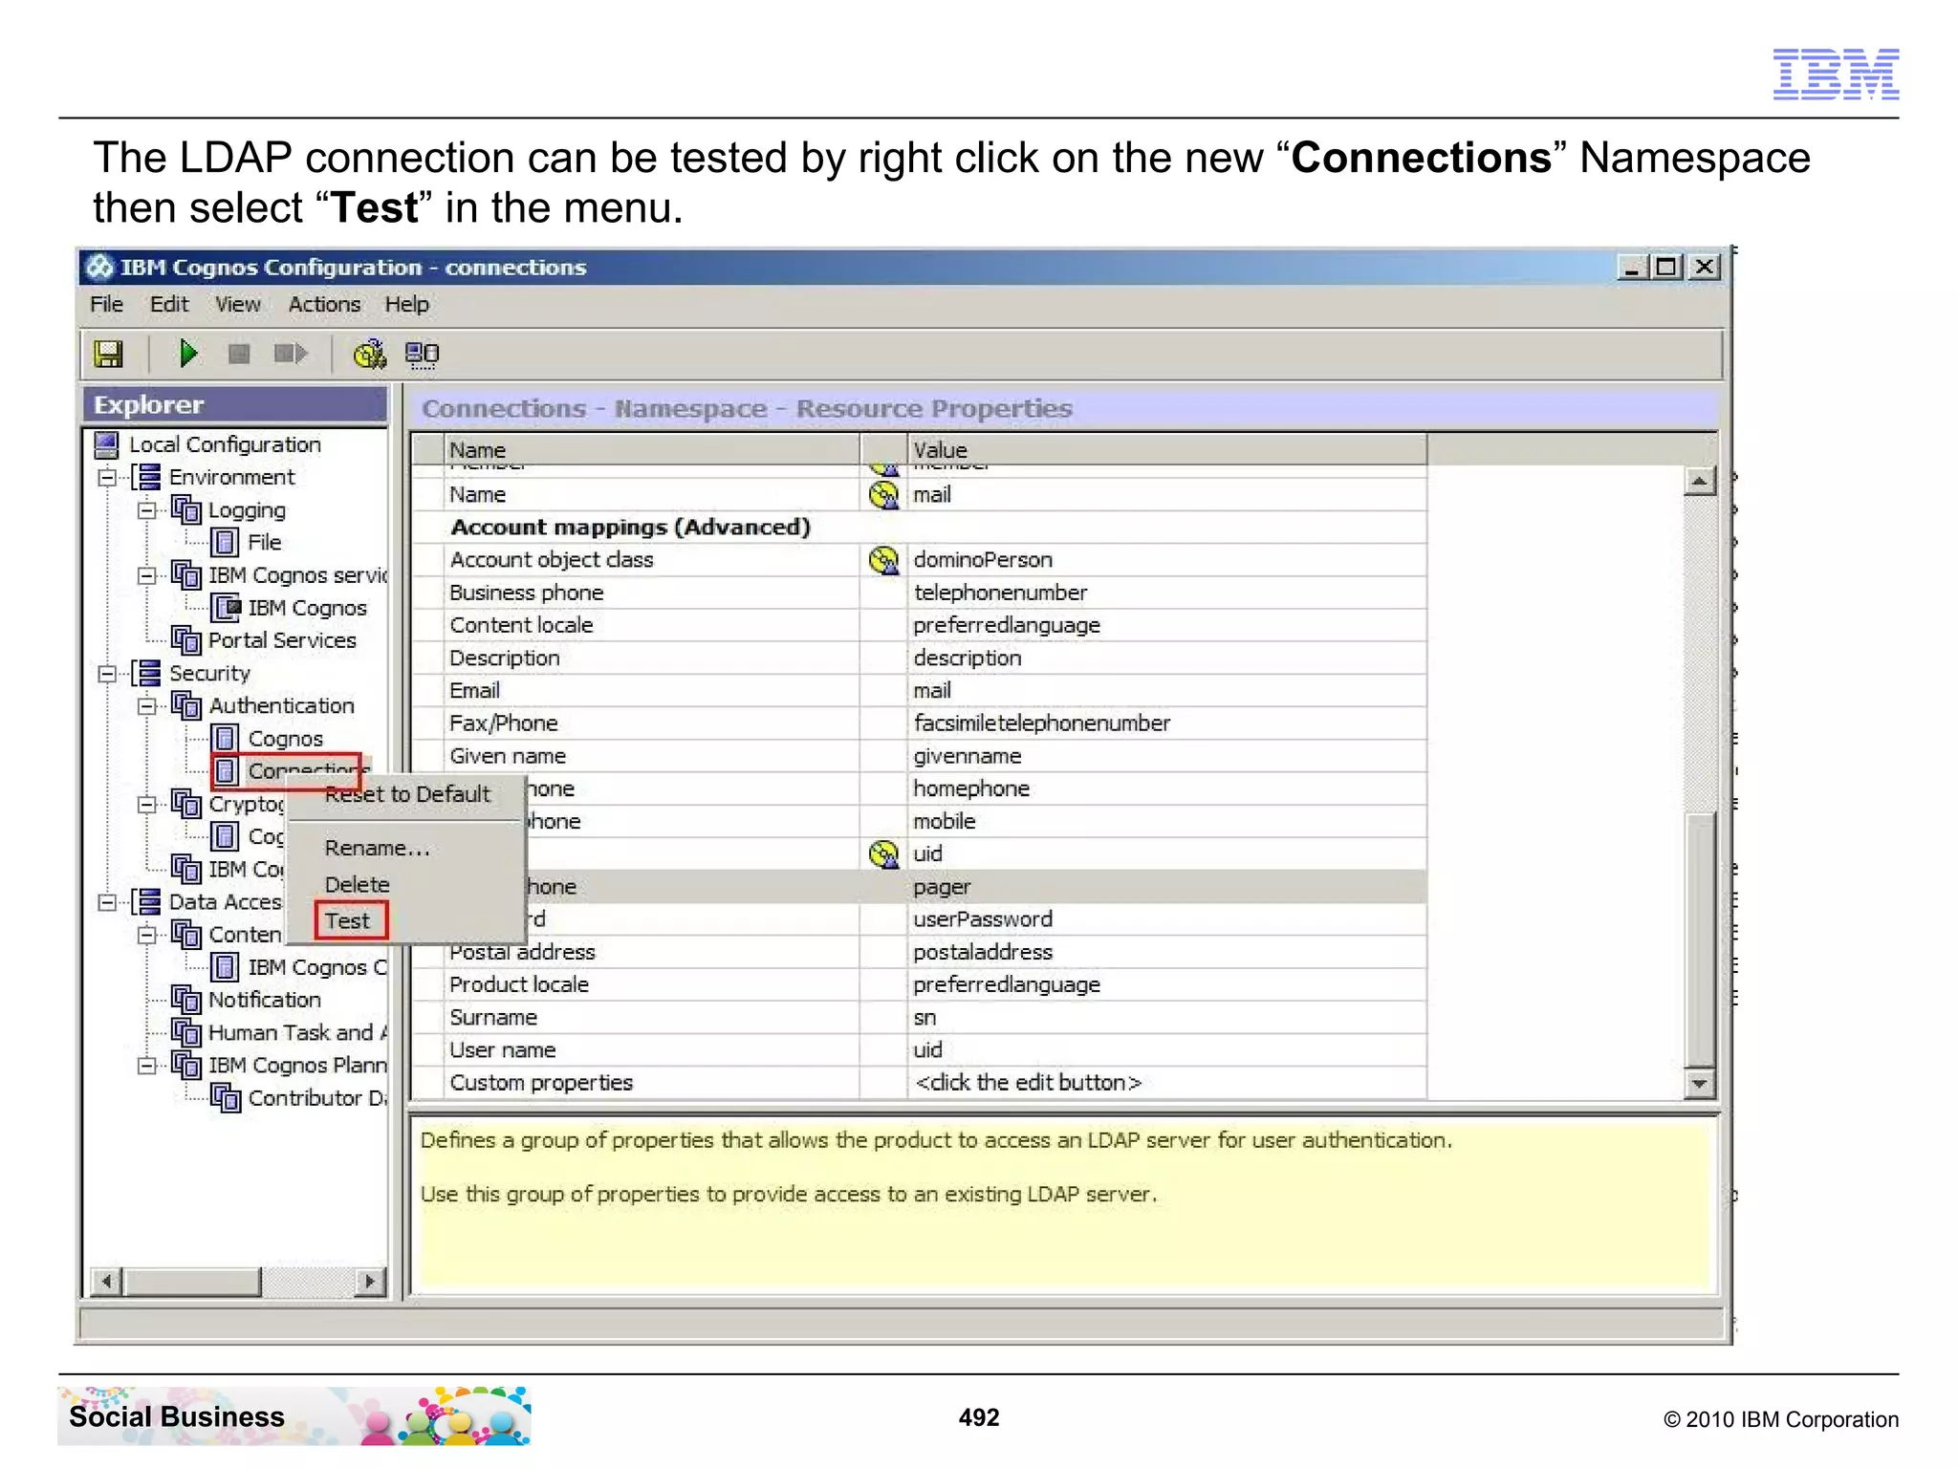
Task: Click the edit icon beside dominoPerson
Action: pyautogui.click(x=883, y=560)
